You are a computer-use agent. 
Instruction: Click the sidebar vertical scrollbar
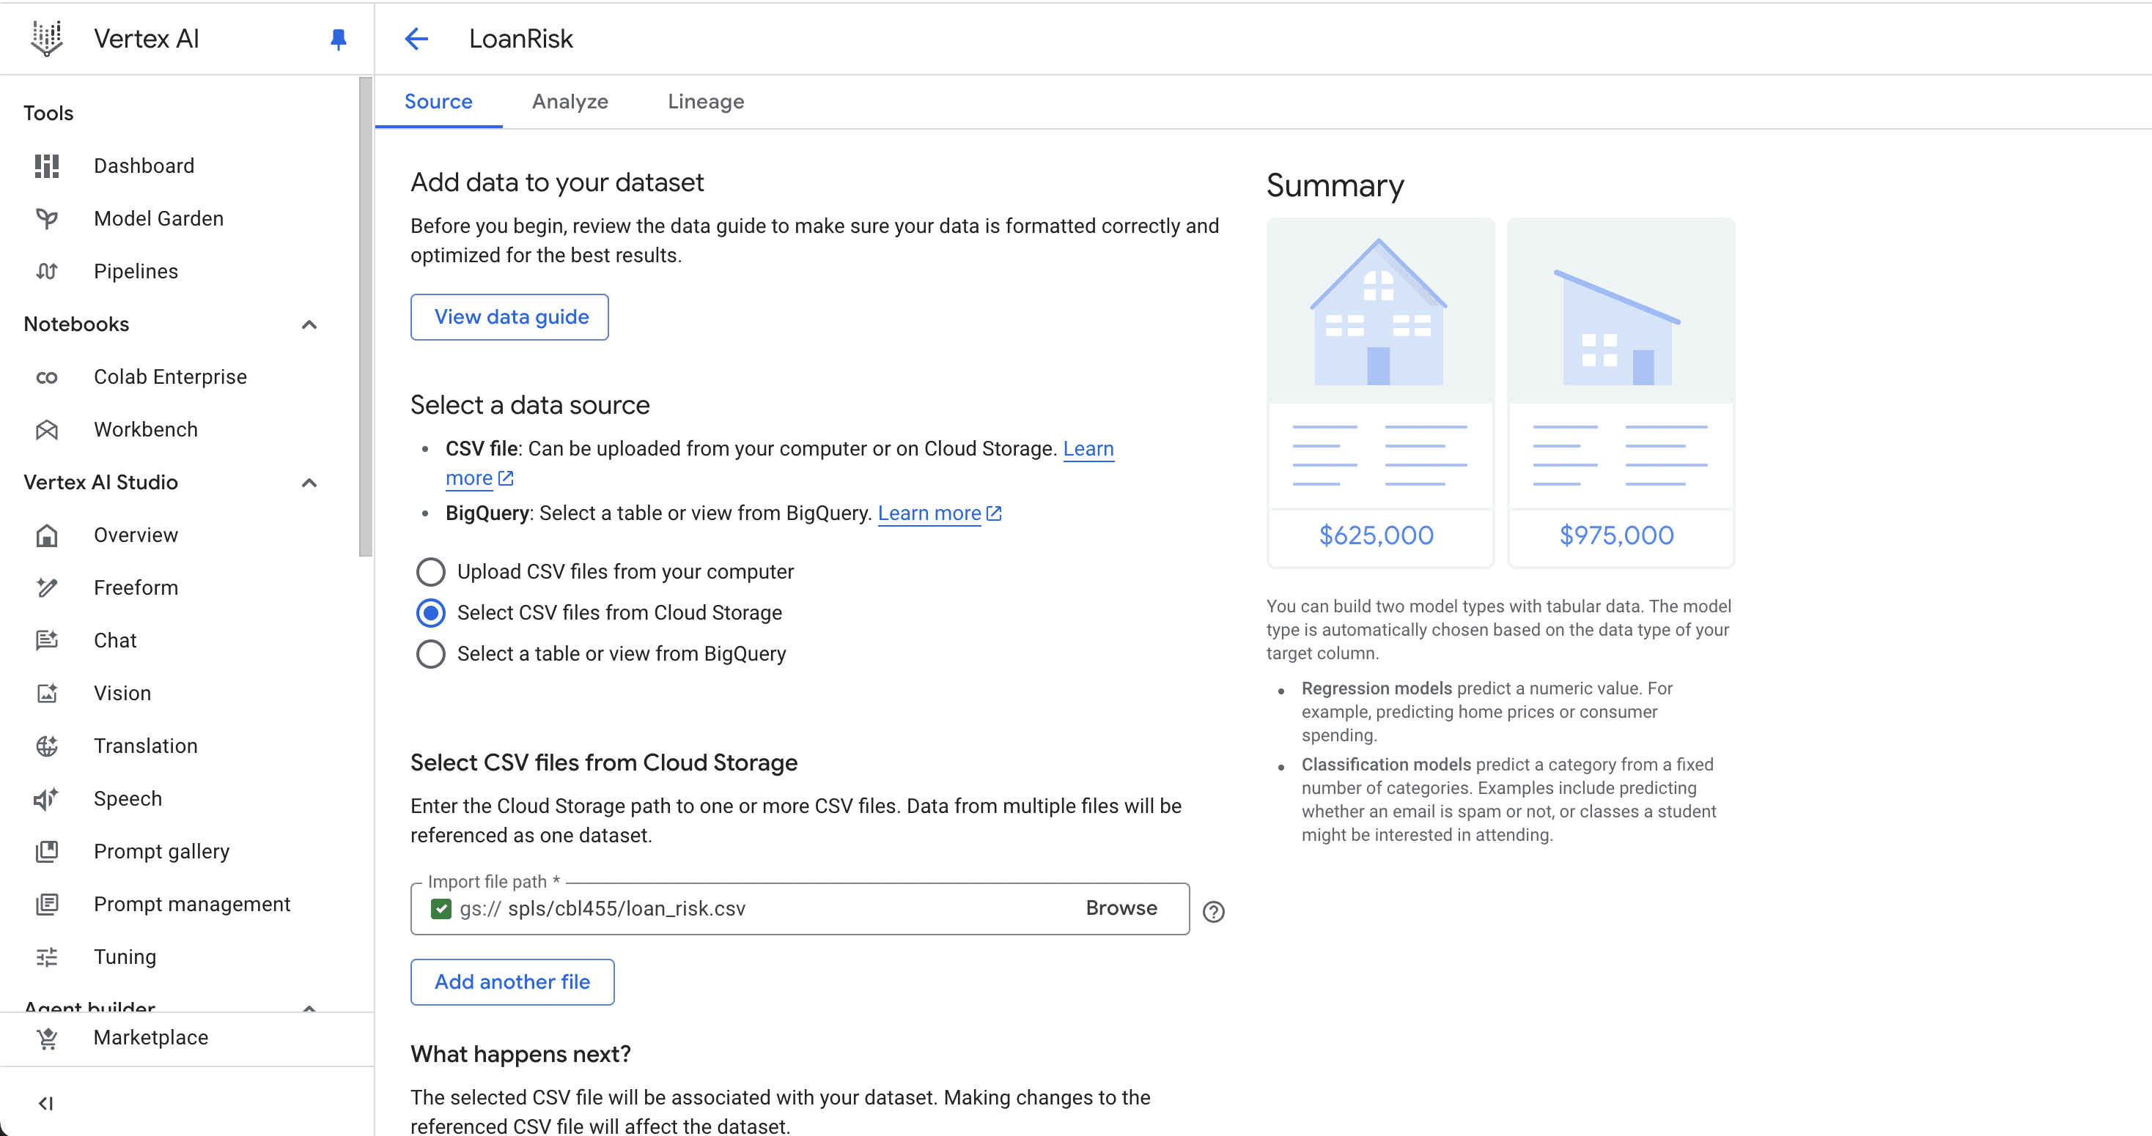coord(365,317)
